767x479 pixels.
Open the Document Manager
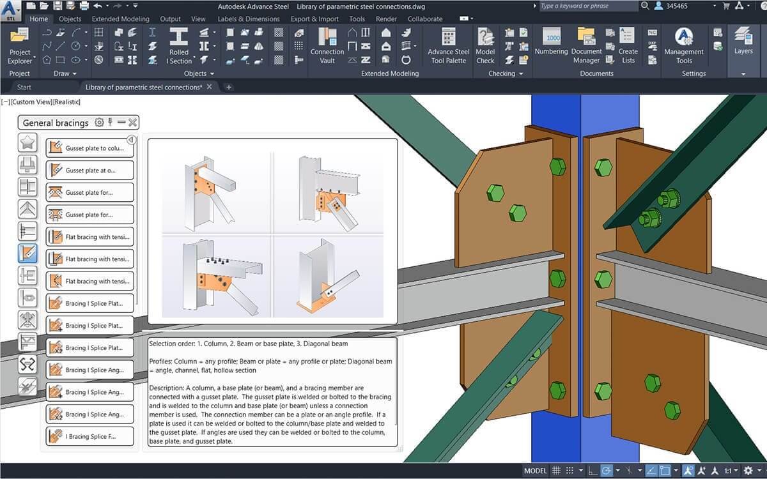click(x=586, y=46)
